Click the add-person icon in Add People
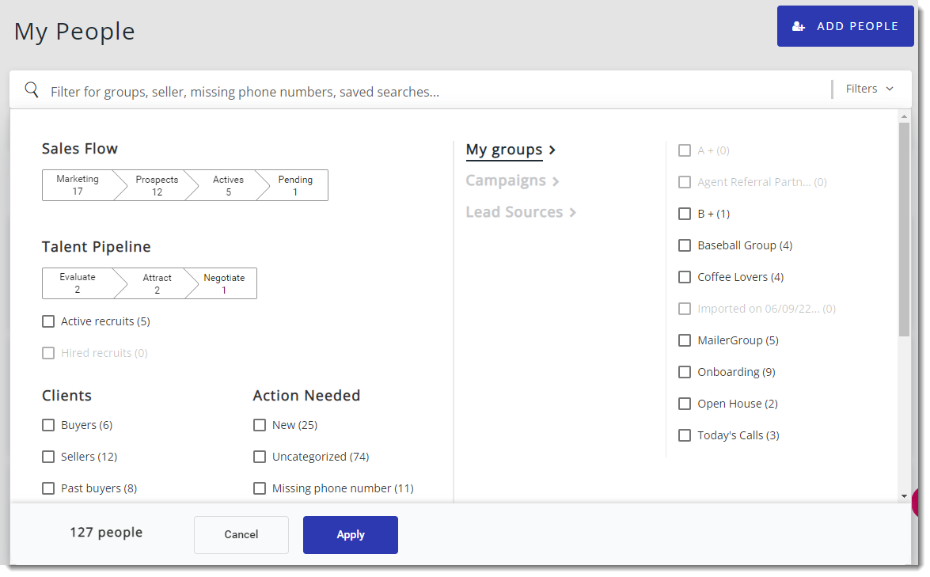 point(799,26)
